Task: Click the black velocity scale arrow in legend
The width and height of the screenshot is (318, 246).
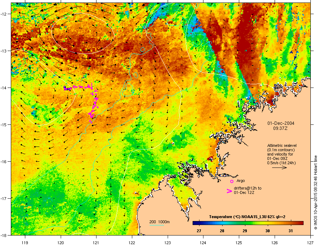Action: coord(279,167)
